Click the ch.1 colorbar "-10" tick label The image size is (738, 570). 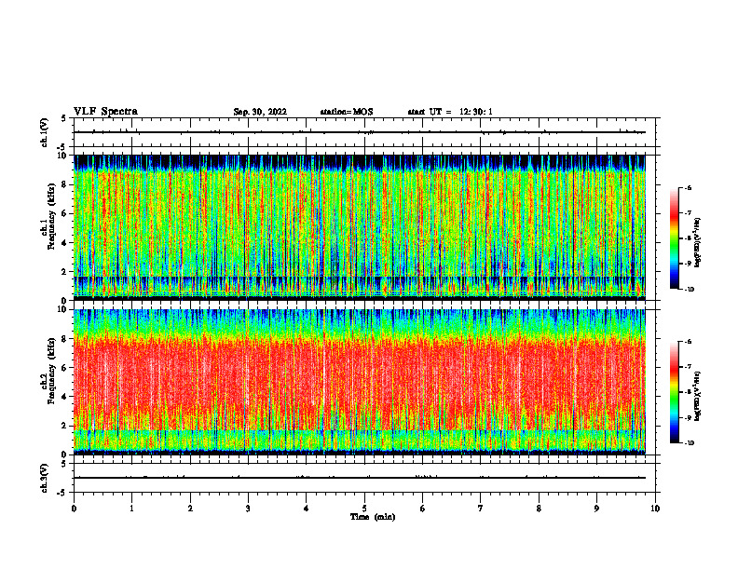click(689, 290)
